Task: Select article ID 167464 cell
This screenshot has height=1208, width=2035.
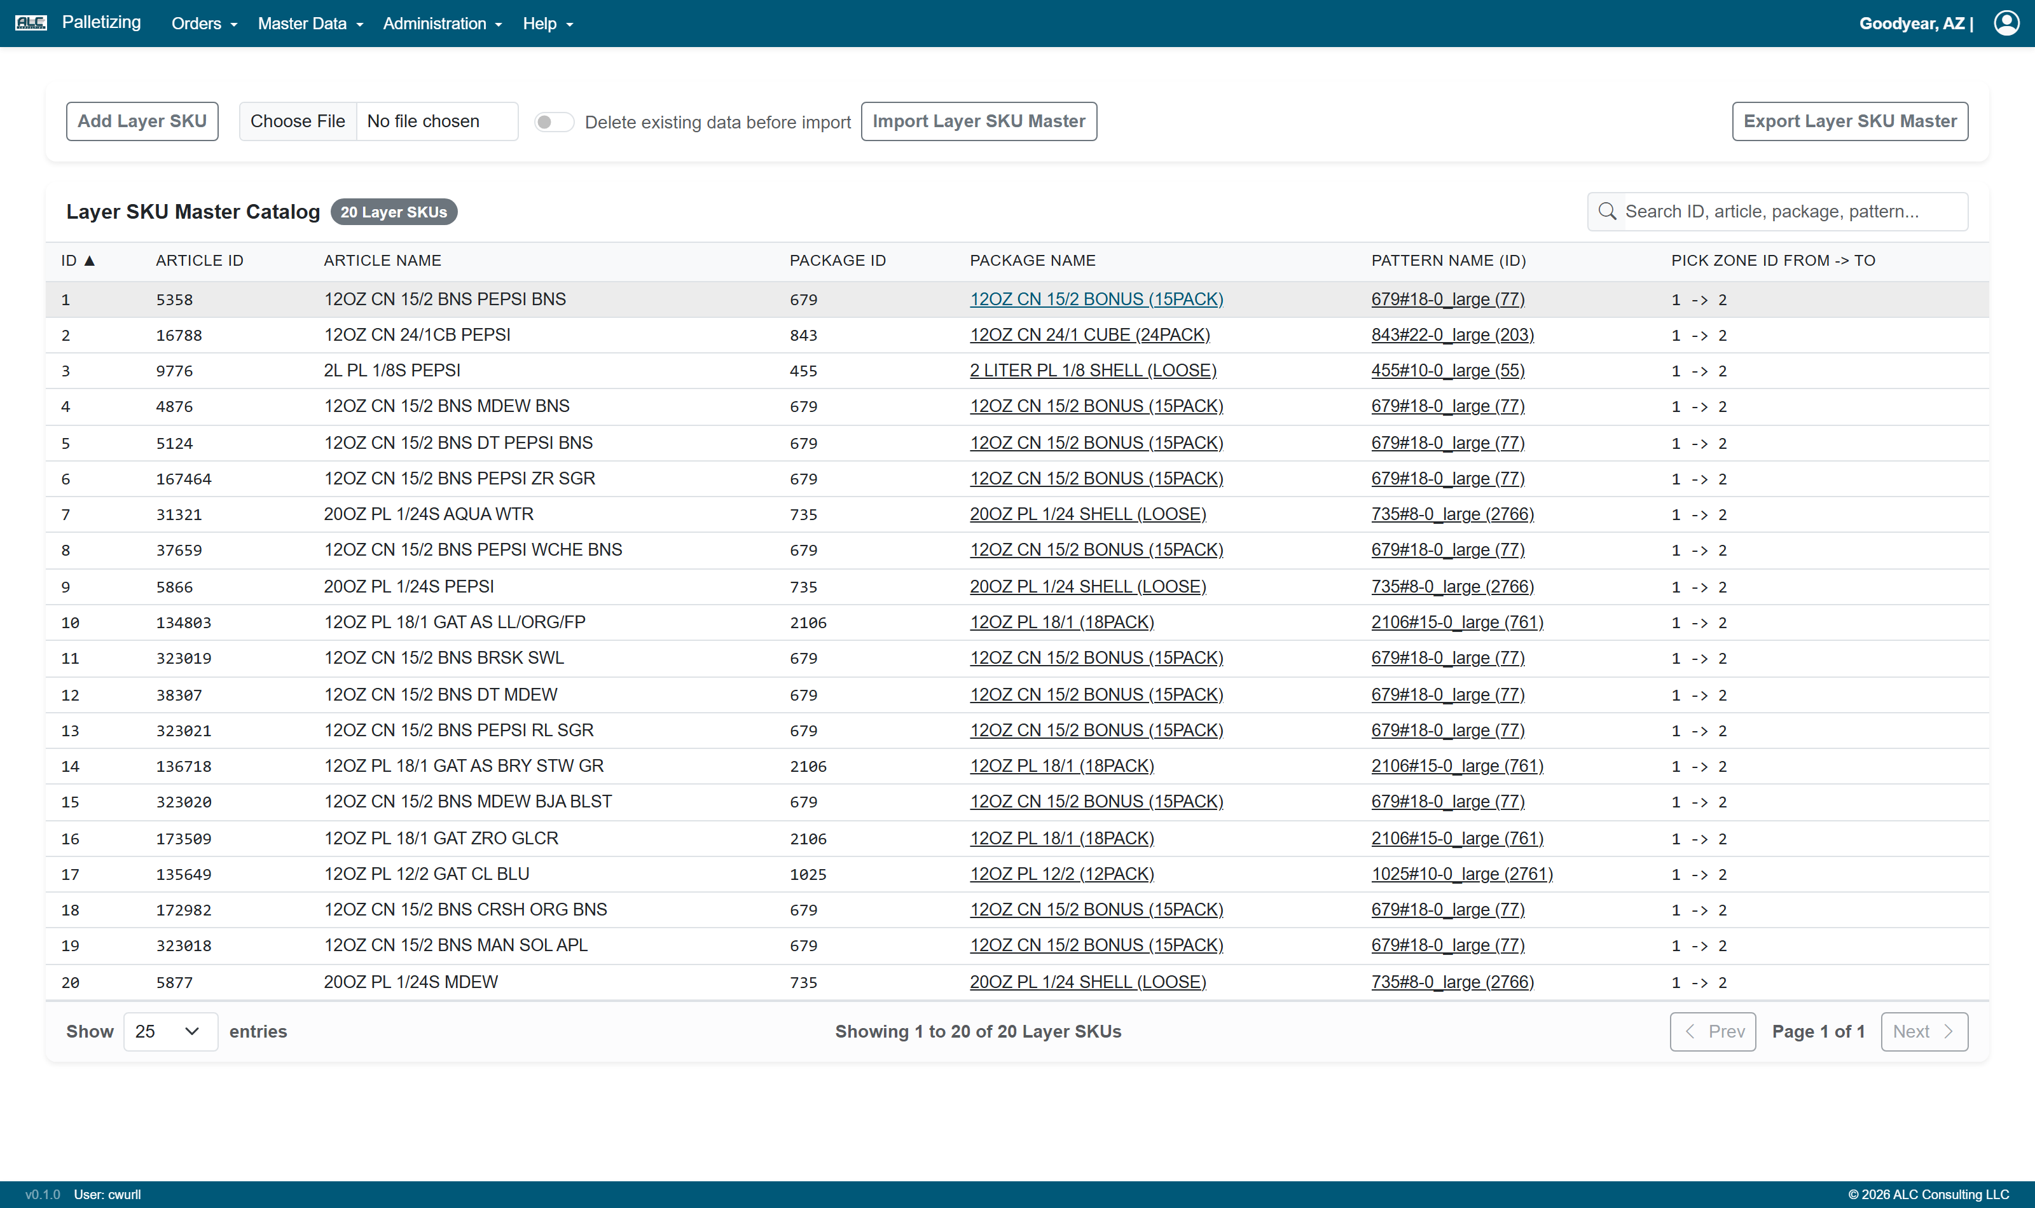Action: (x=183, y=479)
